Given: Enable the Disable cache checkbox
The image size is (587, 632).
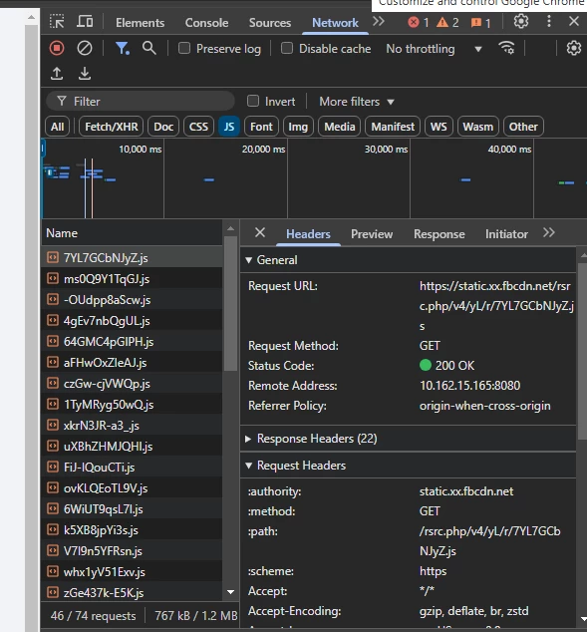Looking at the screenshot, I should [286, 49].
